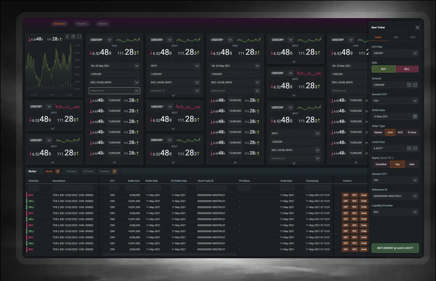Select the RFS tab in New Ticket
436x281 pixels.
(413, 37)
